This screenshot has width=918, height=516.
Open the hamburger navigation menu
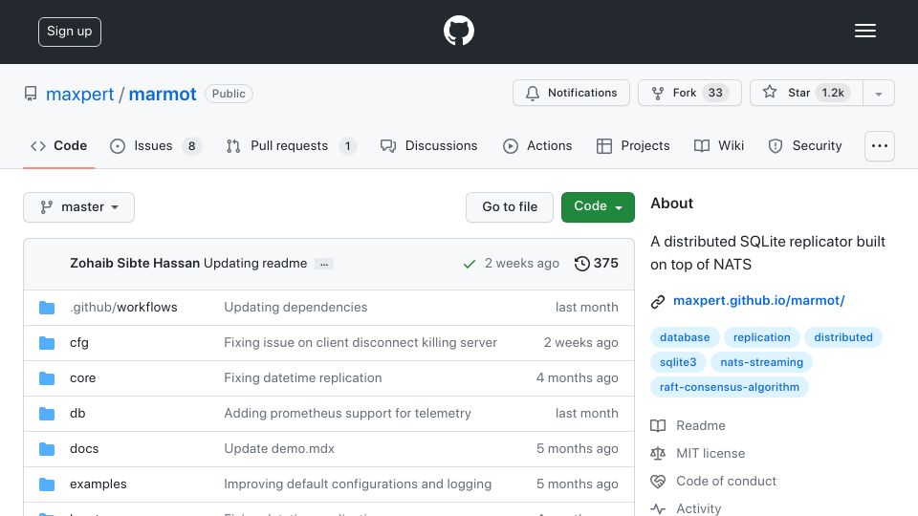(x=864, y=31)
